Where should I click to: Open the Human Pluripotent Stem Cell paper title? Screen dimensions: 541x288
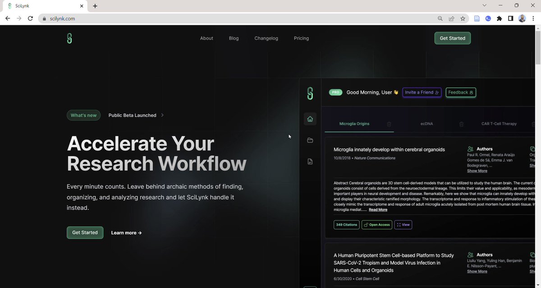394,263
